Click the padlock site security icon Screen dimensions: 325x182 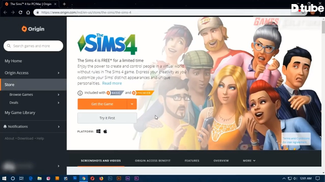(38, 12)
